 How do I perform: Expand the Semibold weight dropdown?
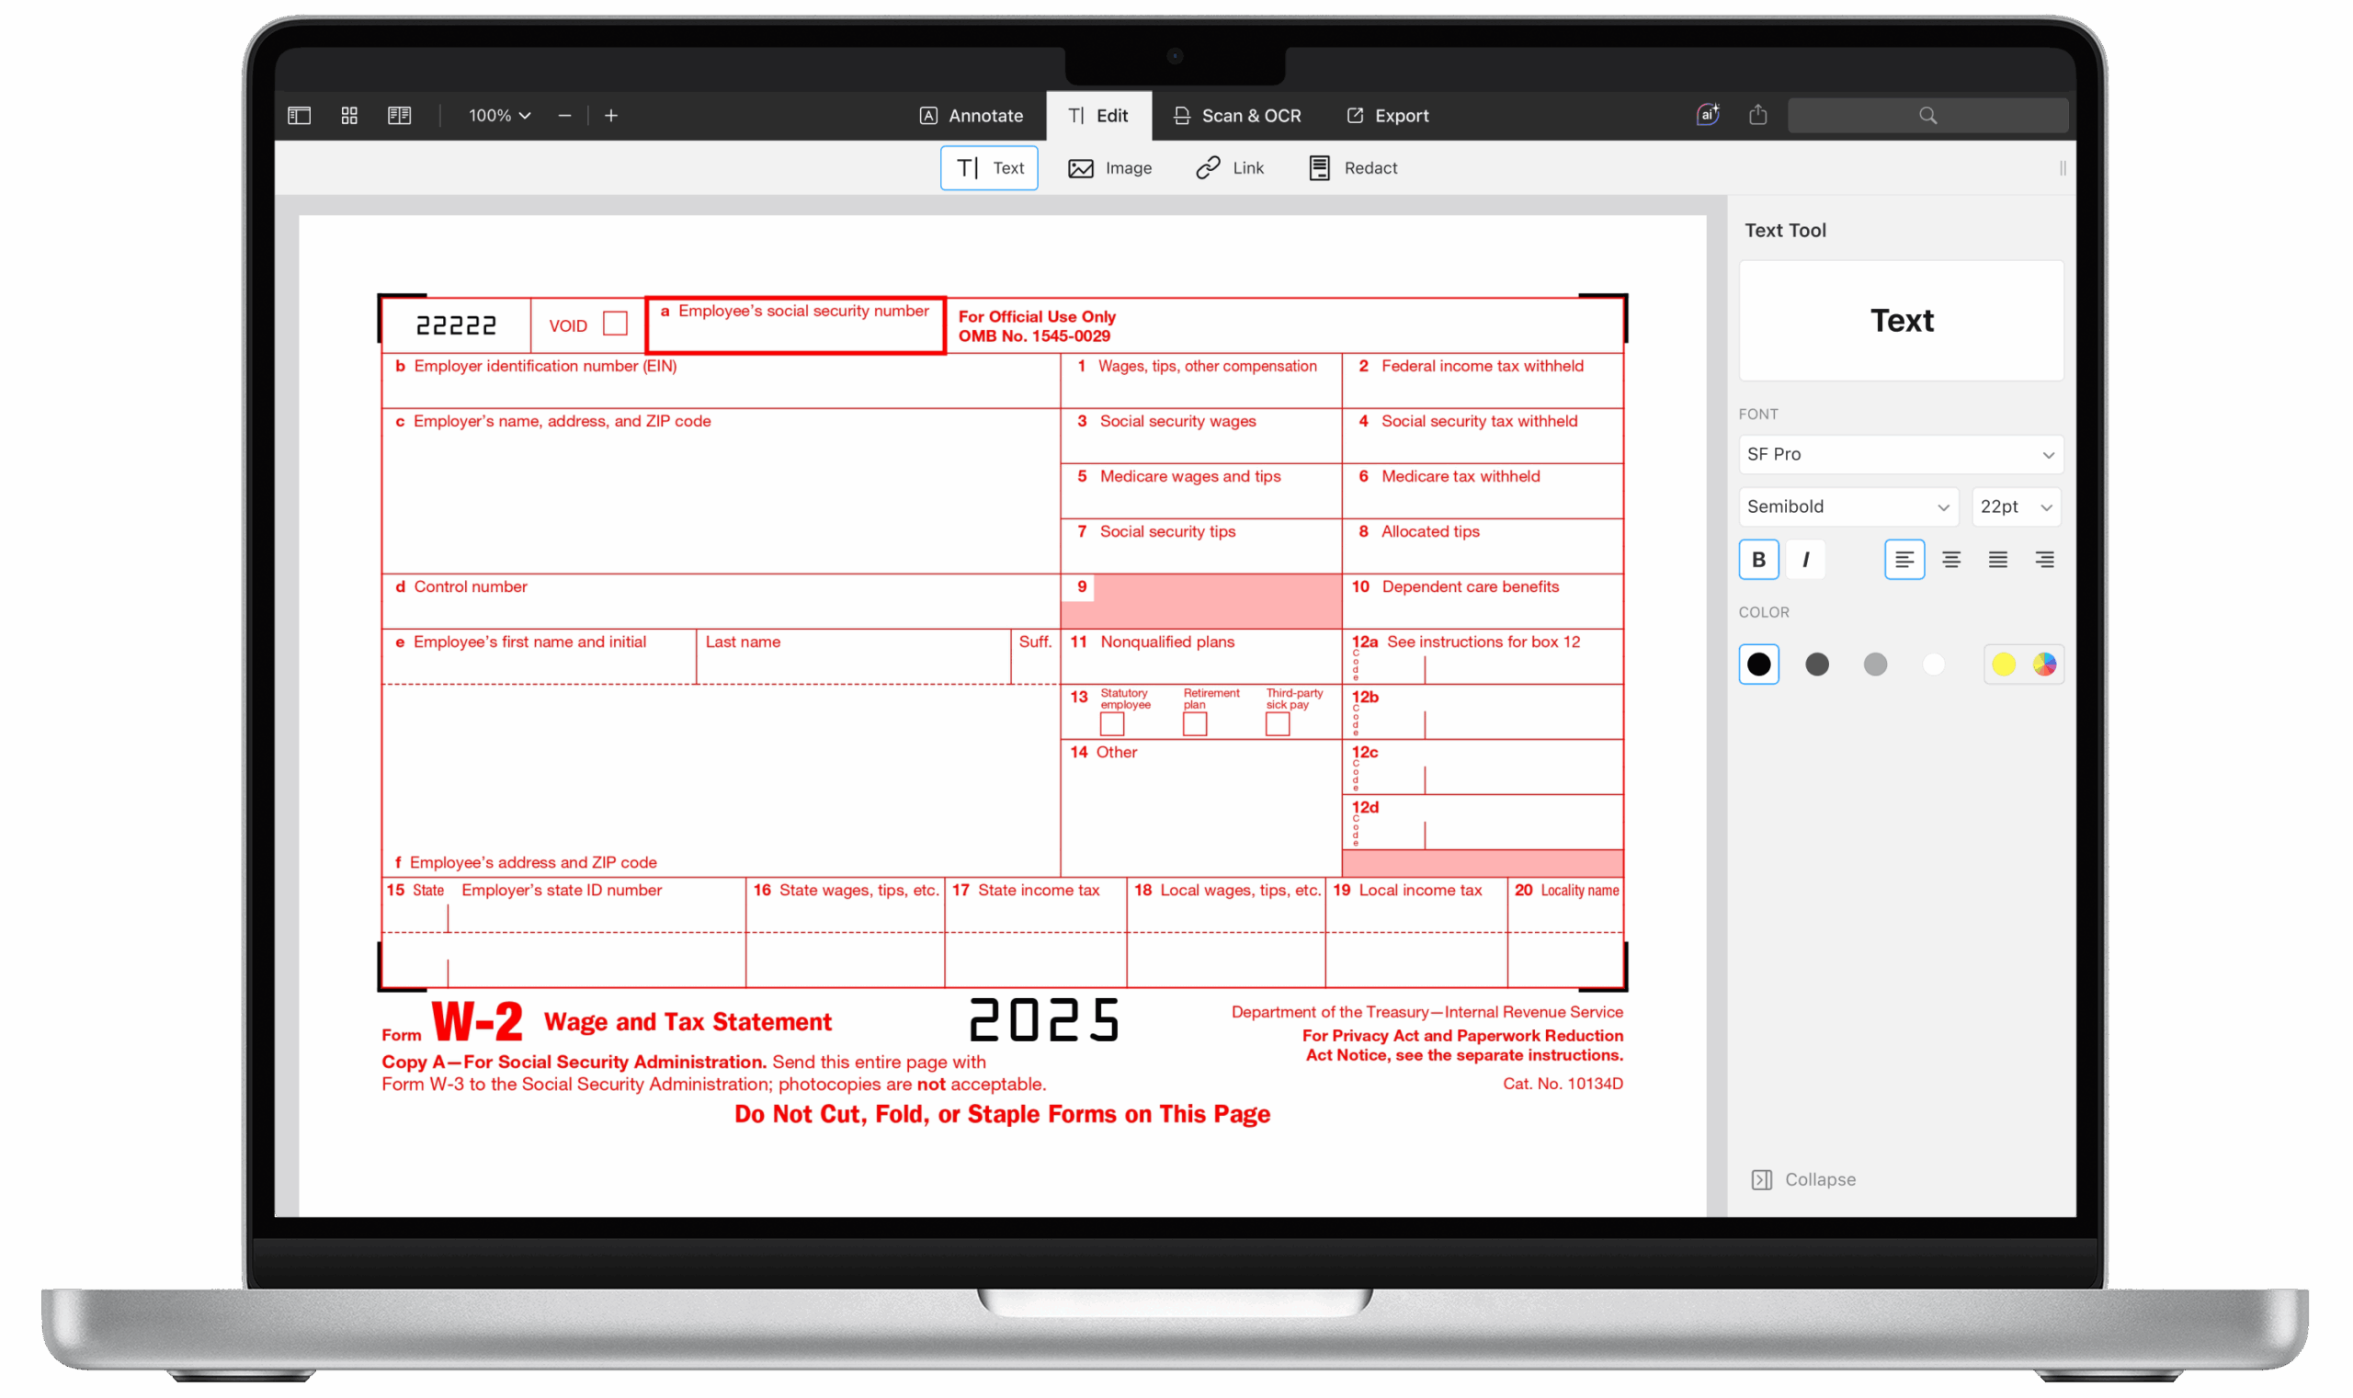click(1847, 506)
